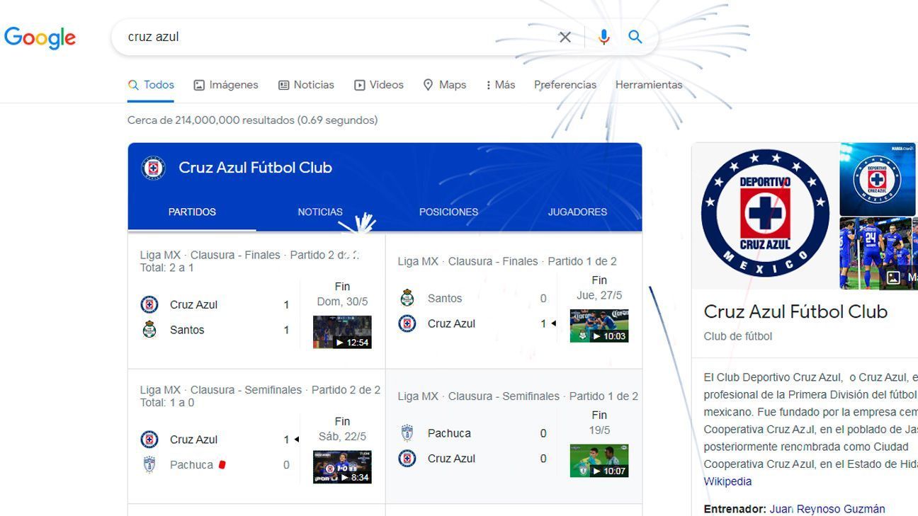Play the 10:07 Pachuca match video
This screenshot has width=918, height=516.
tap(599, 461)
